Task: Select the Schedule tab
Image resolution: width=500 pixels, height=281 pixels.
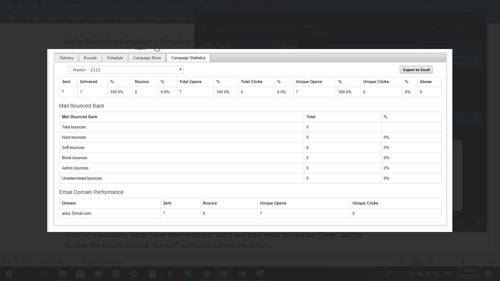Action: [115, 58]
